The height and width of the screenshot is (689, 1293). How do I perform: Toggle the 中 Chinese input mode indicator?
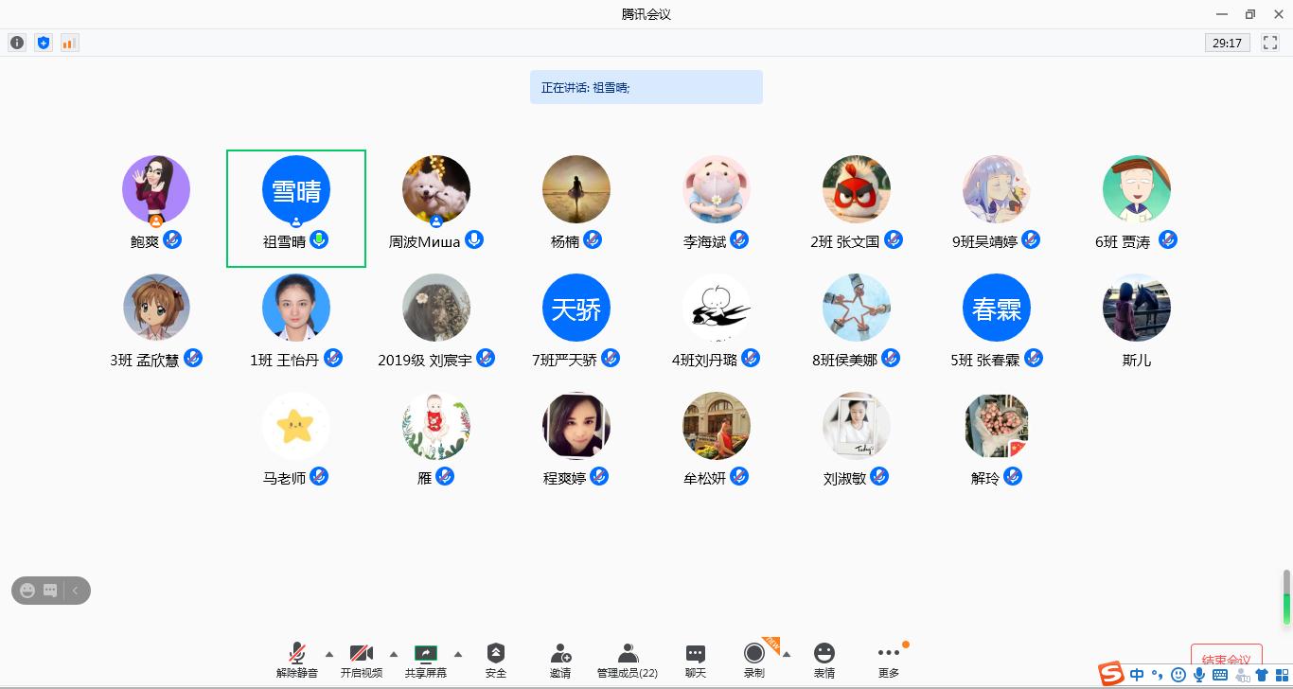point(1137,676)
